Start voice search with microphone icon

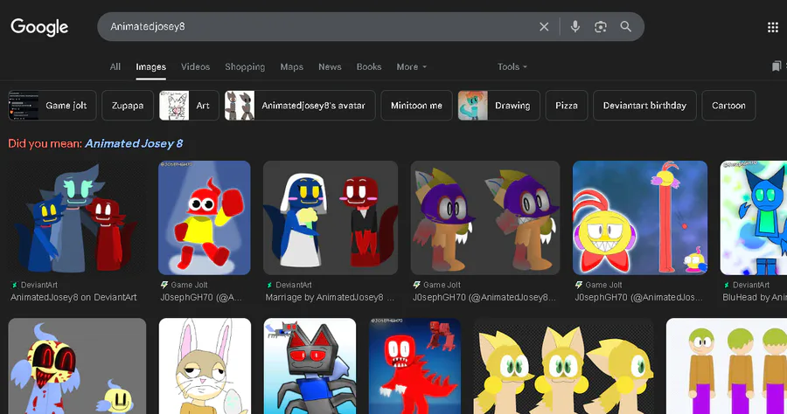coord(575,26)
